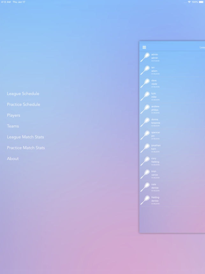Viewport: 205px width, 274px height.
Task: Select player name "ian"
Action: click(153, 67)
